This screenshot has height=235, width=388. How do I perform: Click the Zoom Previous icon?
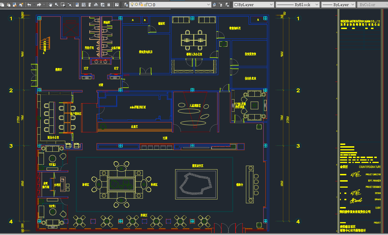(69, 5)
